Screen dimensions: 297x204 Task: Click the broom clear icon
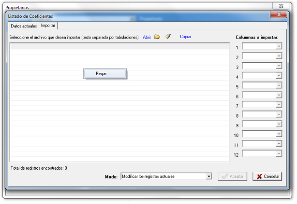point(168,37)
